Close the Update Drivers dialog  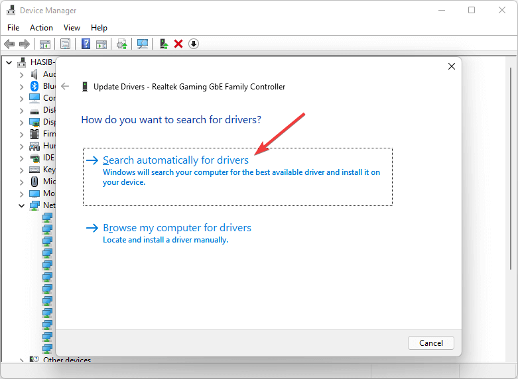[452, 66]
